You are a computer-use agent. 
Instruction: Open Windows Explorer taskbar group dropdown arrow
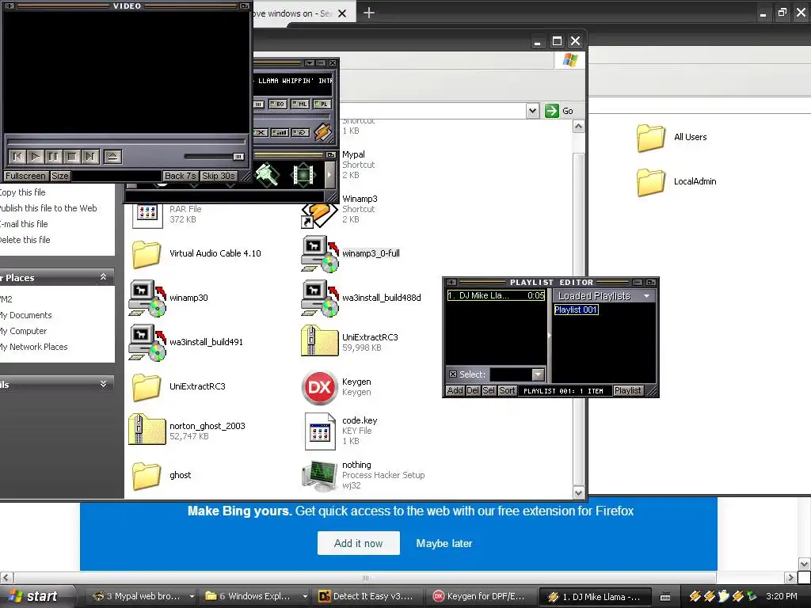click(x=305, y=596)
